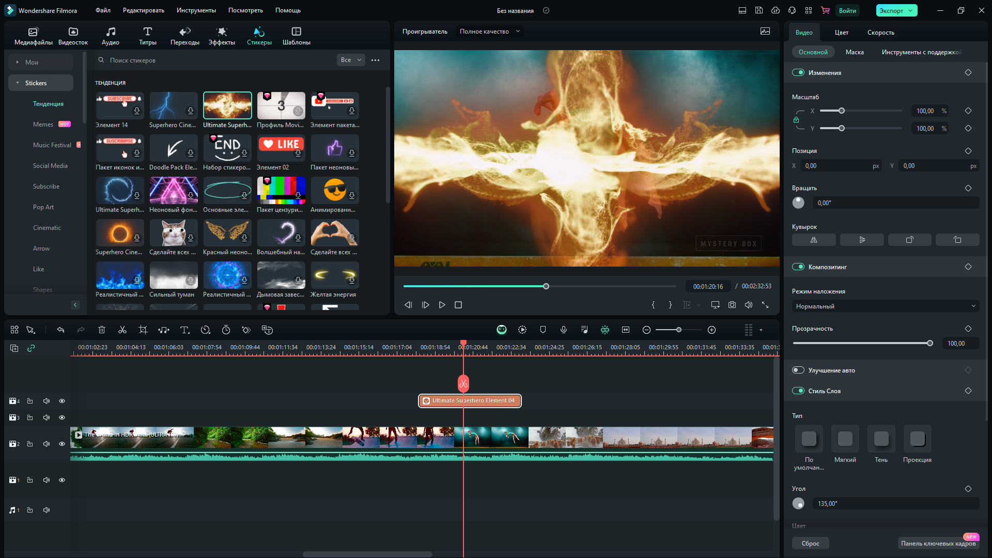Click the undo arrow icon
The height and width of the screenshot is (558, 992).
pos(60,330)
